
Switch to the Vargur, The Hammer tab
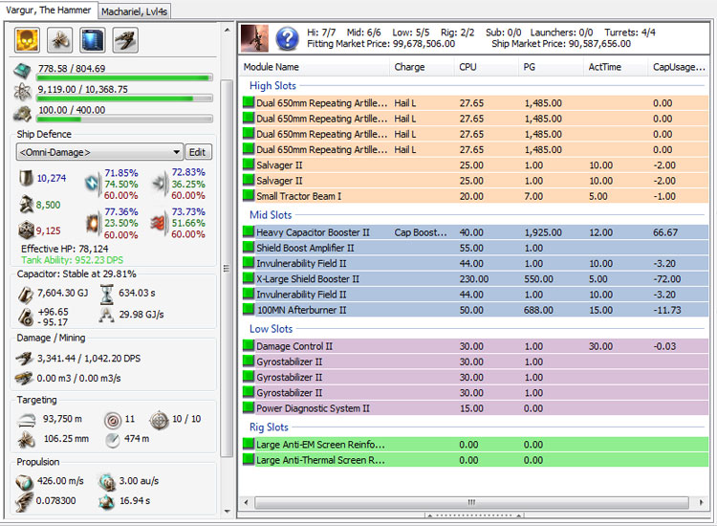(48, 11)
